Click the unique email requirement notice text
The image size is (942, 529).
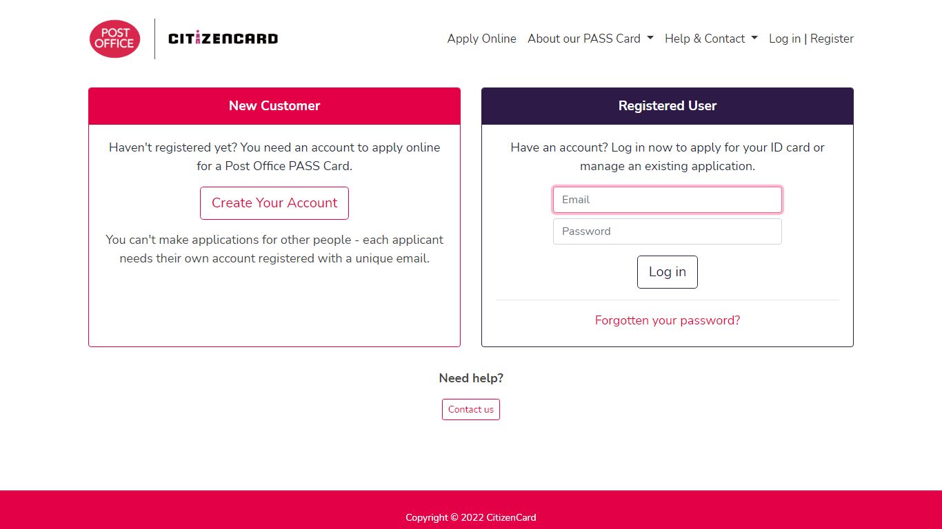click(274, 249)
